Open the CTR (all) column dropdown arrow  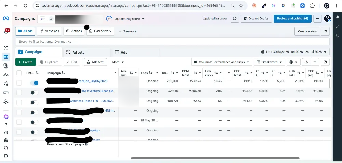(304, 73)
